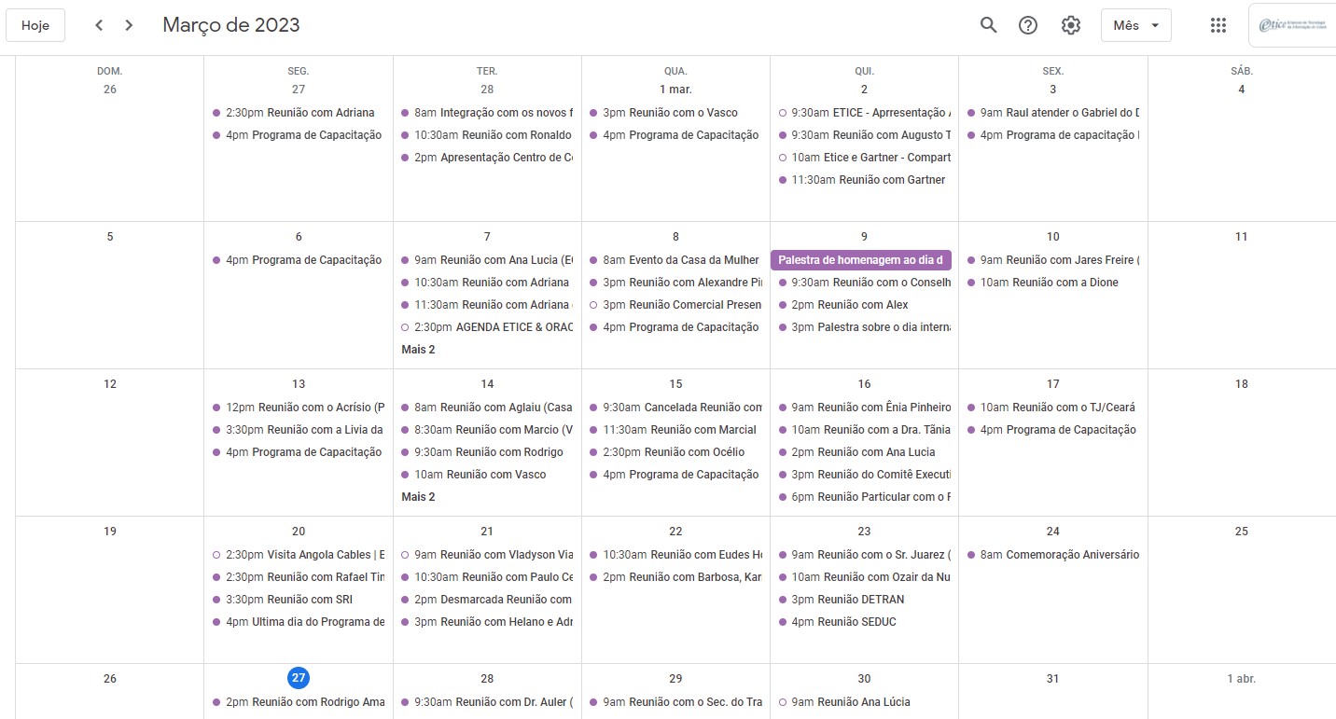Open the calendar search
Viewport: 1336px width, 719px height.
pyautogui.click(x=988, y=25)
